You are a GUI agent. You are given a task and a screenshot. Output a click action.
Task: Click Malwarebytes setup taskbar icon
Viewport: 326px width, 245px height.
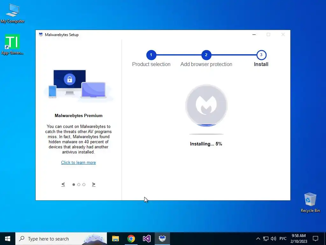point(162,239)
